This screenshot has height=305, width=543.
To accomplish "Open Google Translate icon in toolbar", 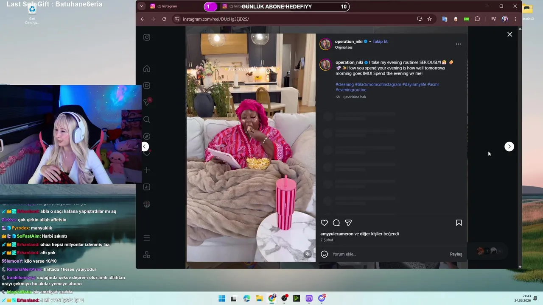I will coord(445,19).
